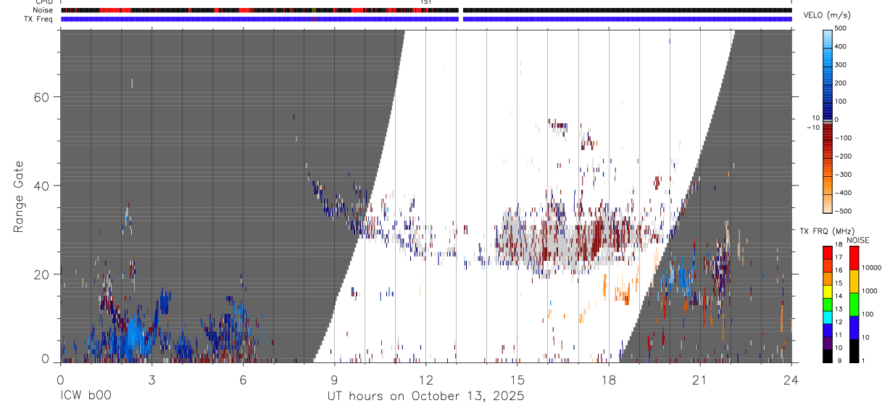Click the 18 tick label on UT hours axis
The width and height of the screenshot is (890, 411).
(x=609, y=379)
